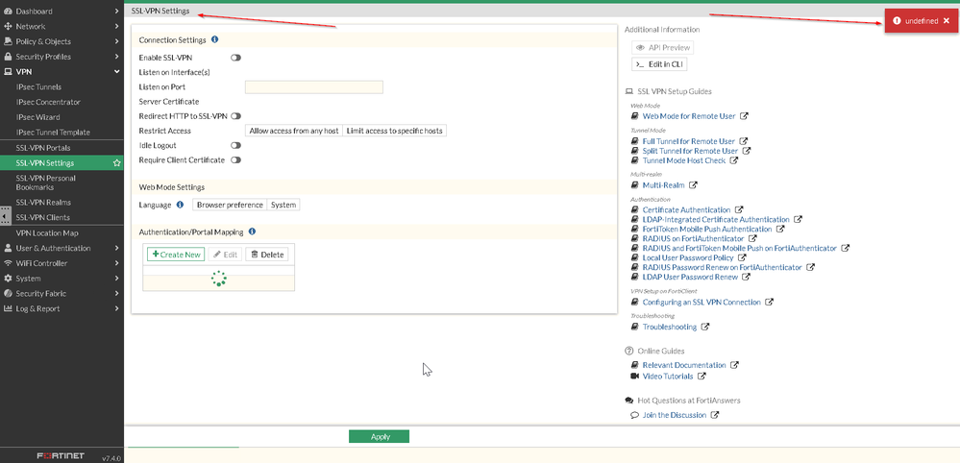Open Full Tunnel for Remote User guide
Viewport: 960px width, 463px height.
click(x=689, y=141)
